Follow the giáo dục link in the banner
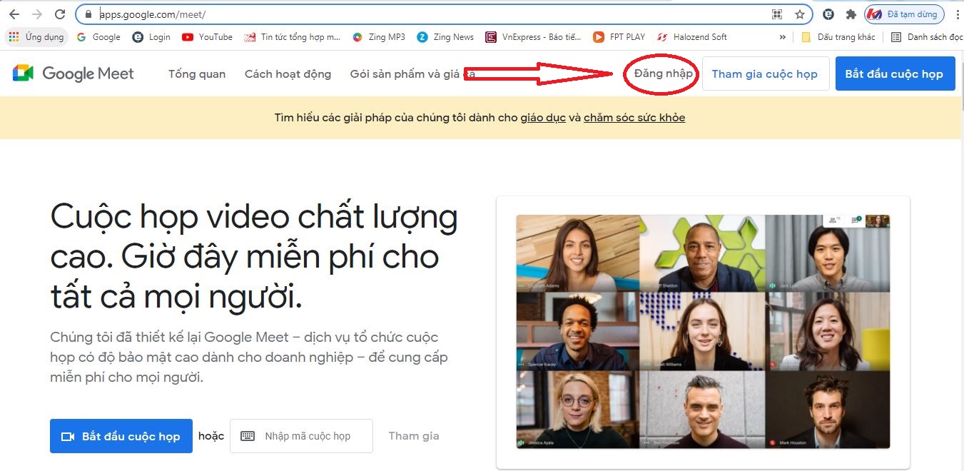 pos(543,118)
